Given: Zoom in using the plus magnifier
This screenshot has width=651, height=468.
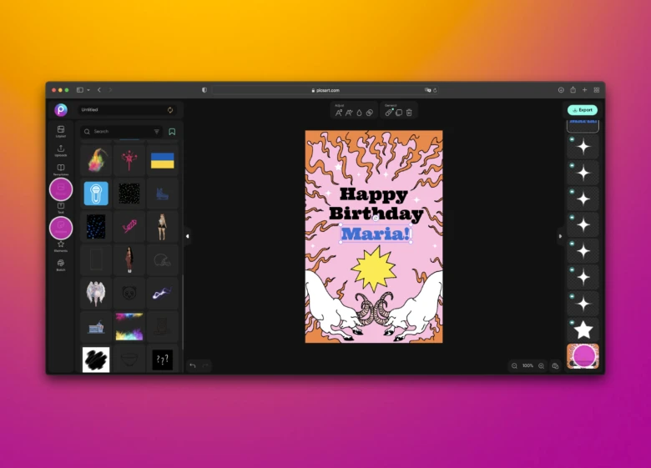Looking at the screenshot, I should (541, 365).
